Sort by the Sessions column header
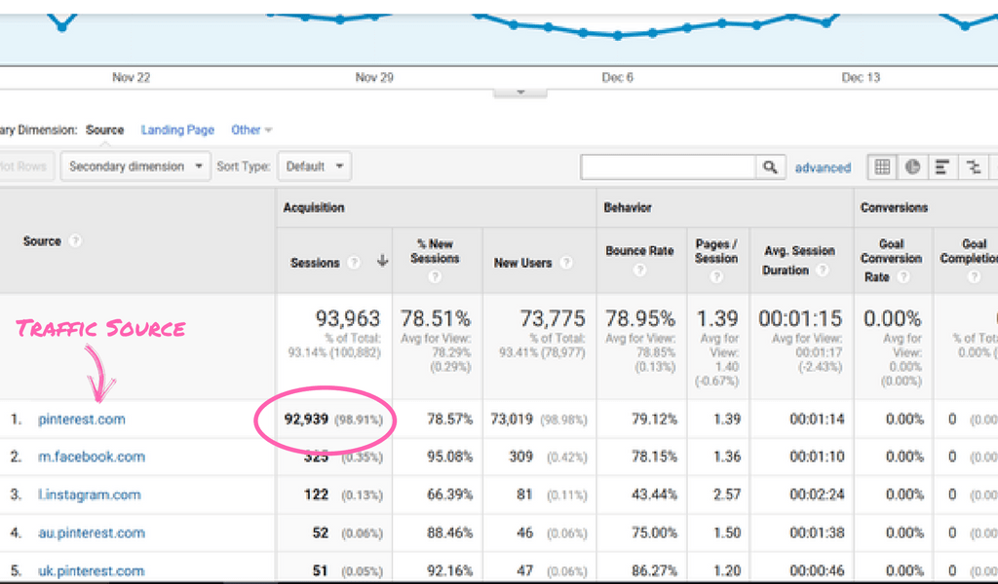This screenshot has height=584, width=998. (x=315, y=263)
